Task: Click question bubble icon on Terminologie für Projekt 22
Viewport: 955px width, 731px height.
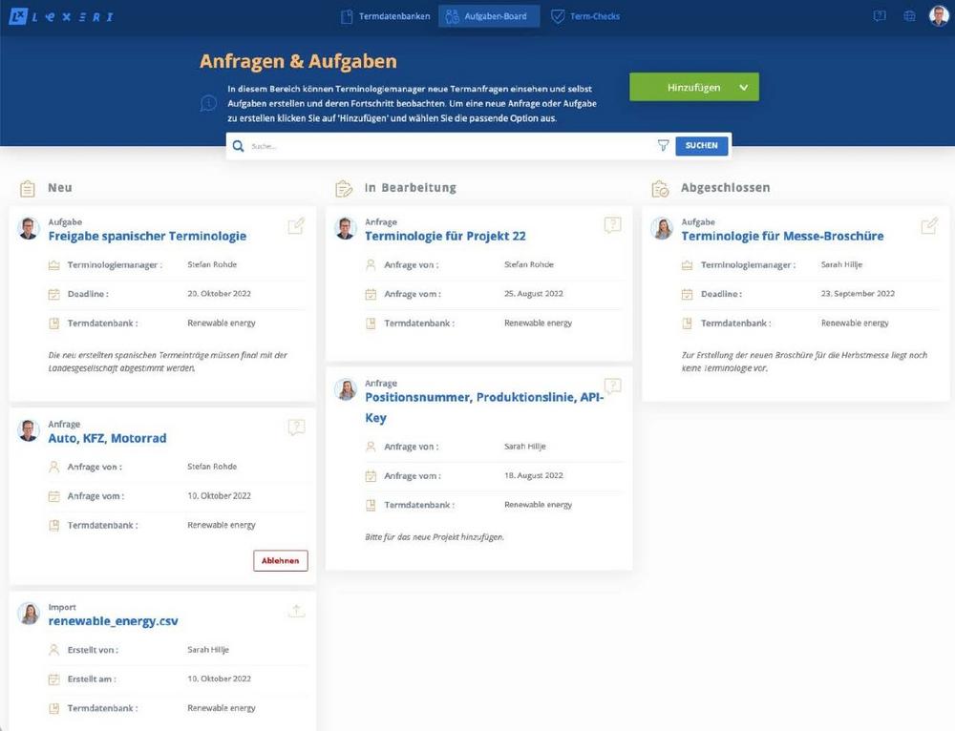Action: point(612,225)
